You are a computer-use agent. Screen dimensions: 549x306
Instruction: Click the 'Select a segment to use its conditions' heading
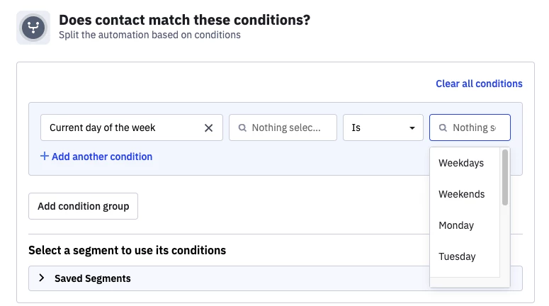click(127, 250)
